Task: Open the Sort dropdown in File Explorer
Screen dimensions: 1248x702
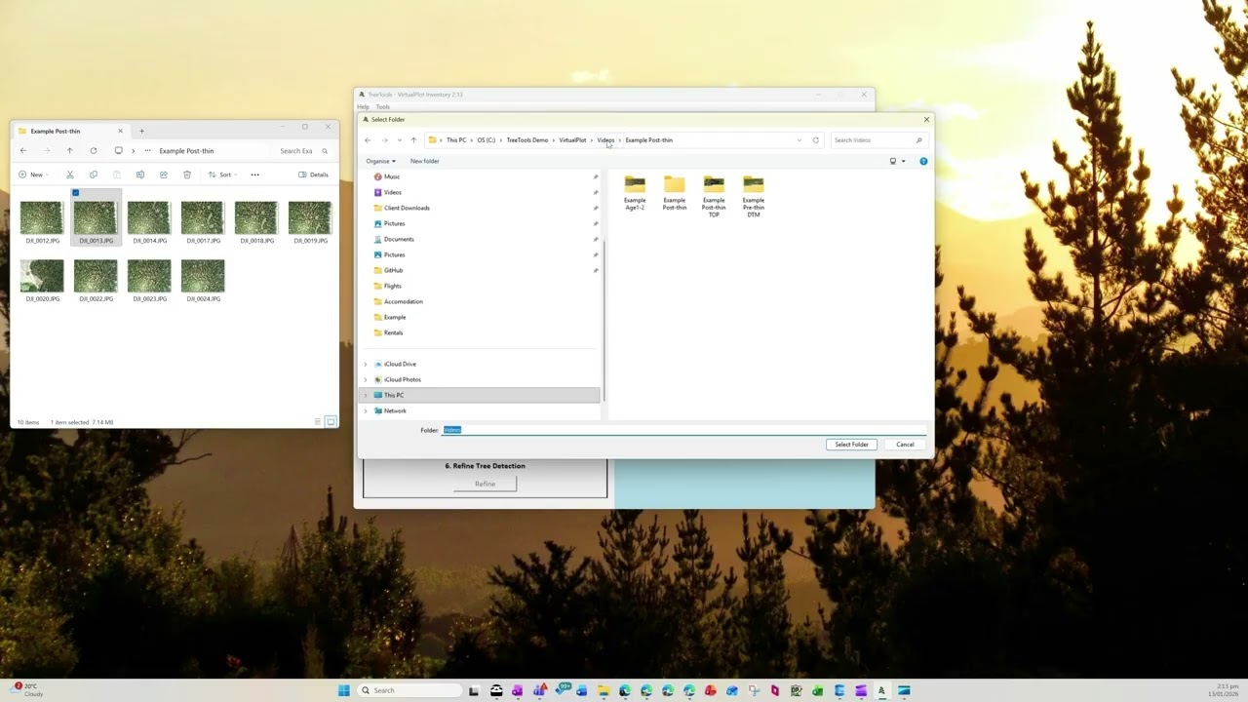Action: pos(223,175)
